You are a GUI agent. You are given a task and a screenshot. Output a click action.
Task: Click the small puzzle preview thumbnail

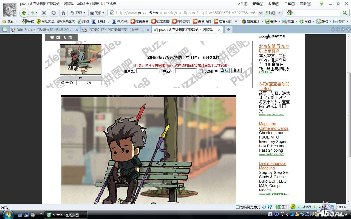coord(81,59)
